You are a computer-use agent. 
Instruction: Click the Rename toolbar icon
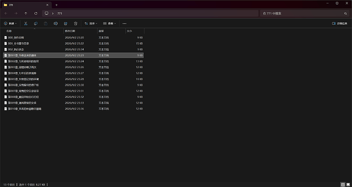56,23
